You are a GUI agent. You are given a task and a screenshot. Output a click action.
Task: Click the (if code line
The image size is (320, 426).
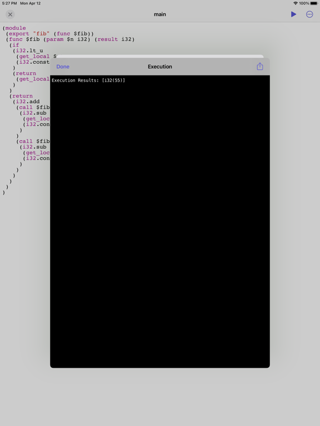pos(14,45)
